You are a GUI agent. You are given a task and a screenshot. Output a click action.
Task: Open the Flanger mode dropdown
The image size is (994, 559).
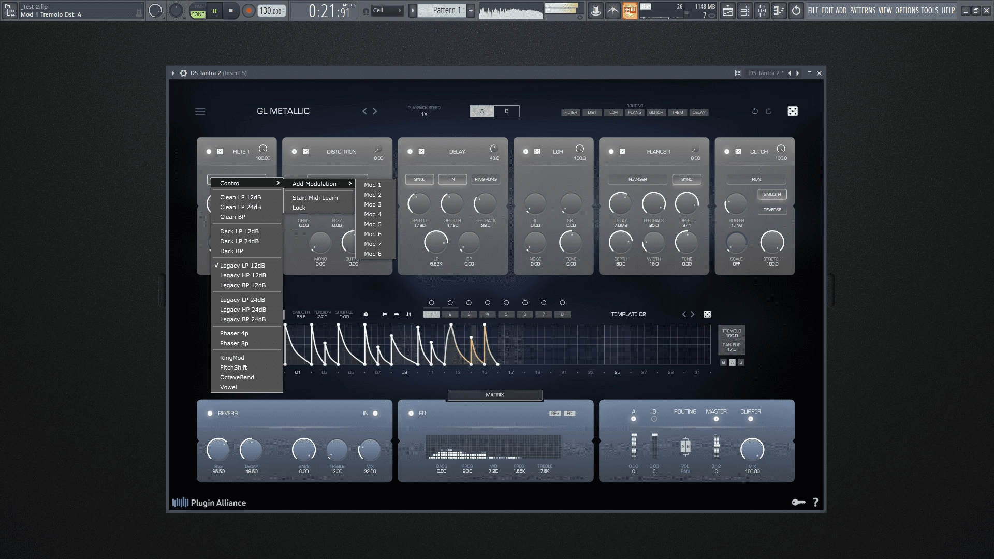point(638,179)
